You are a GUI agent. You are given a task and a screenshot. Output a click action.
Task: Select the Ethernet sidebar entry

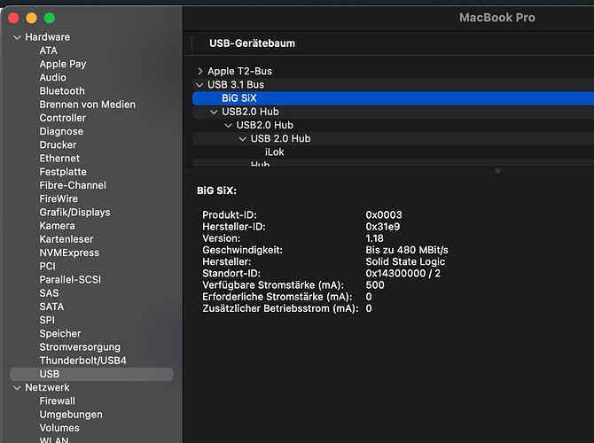click(x=59, y=159)
